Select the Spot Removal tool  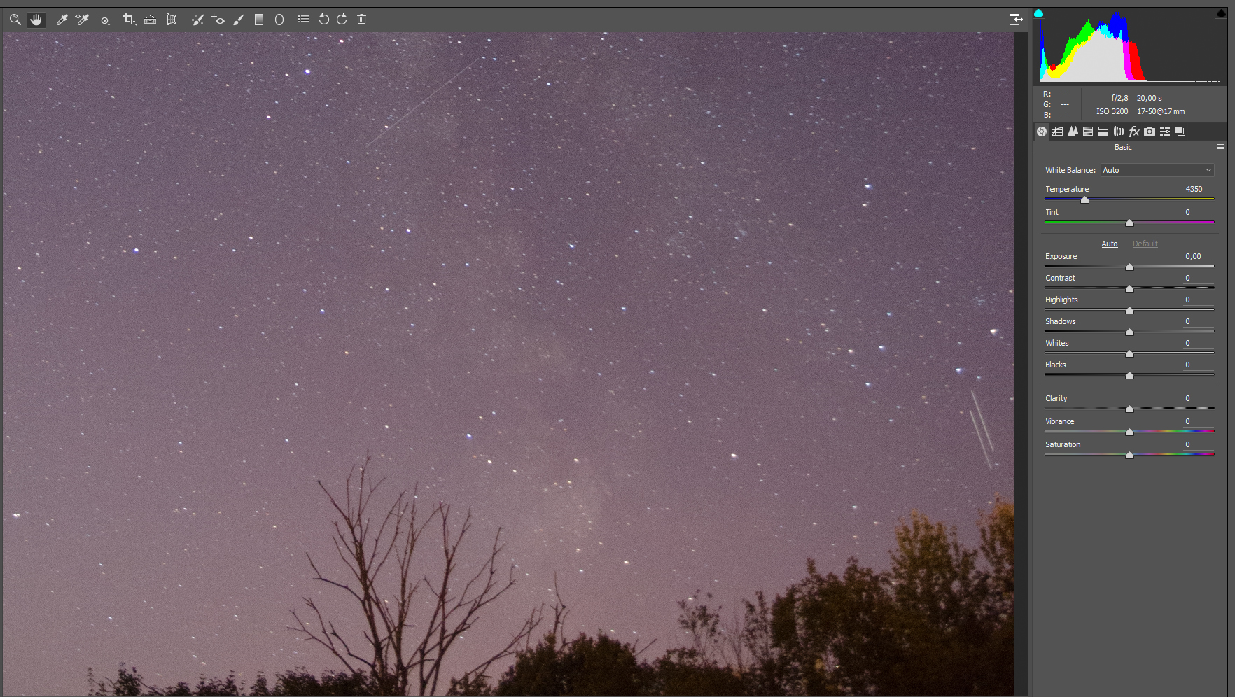pyautogui.click(x=197, y=20)
